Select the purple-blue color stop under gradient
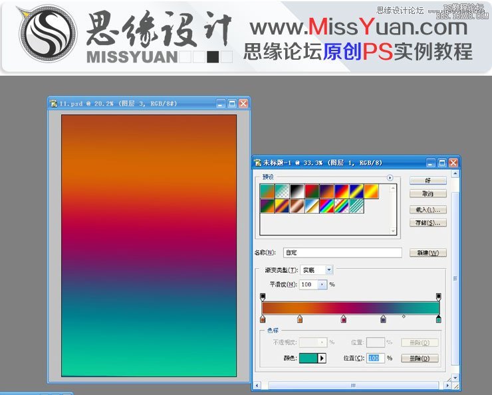Image resolution: width=492 pixels, height=395 pixels. (383, 319)
